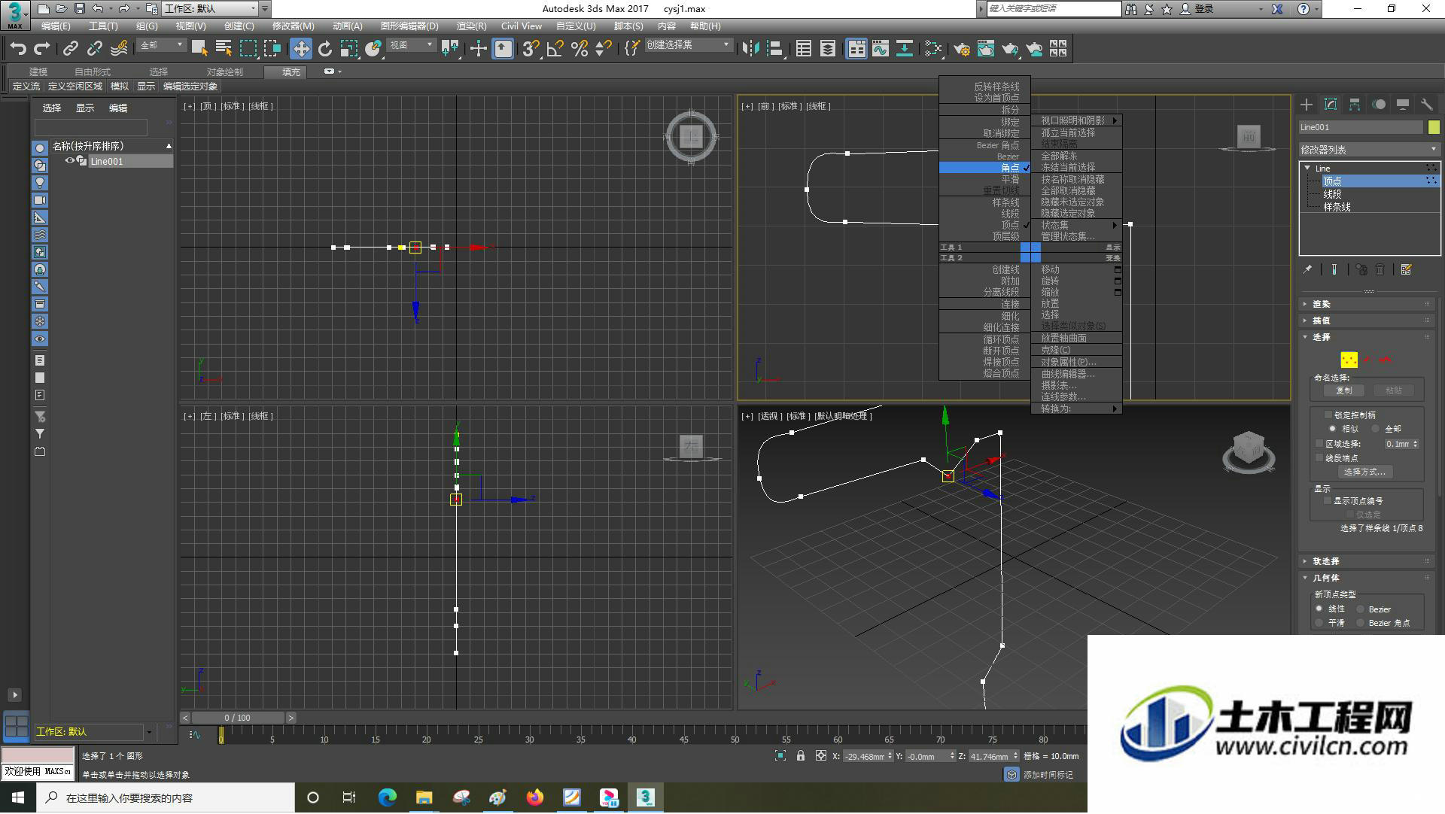Screen dimensions: 1445x814
Task: Open Select by Name dialog icon
Action: pos(224,49)
